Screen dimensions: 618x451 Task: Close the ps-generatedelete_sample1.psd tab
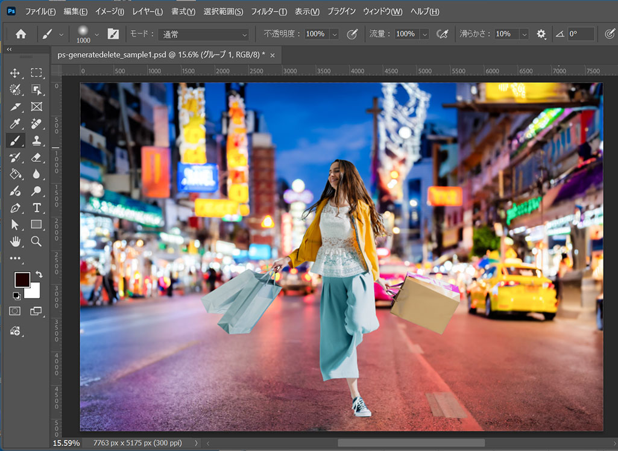[x=273, y=55]
